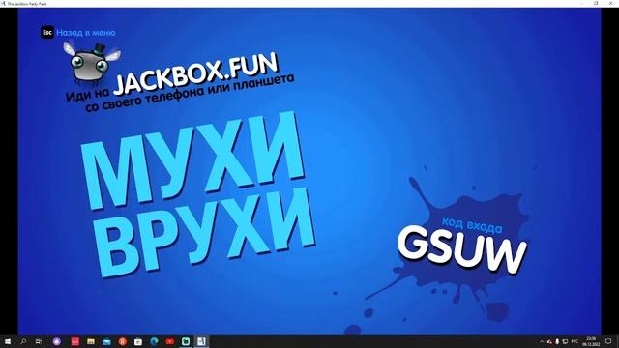This screenshot has height=348, width=619.
Task: Switch the РУС input language indicator
Action: 575,341
